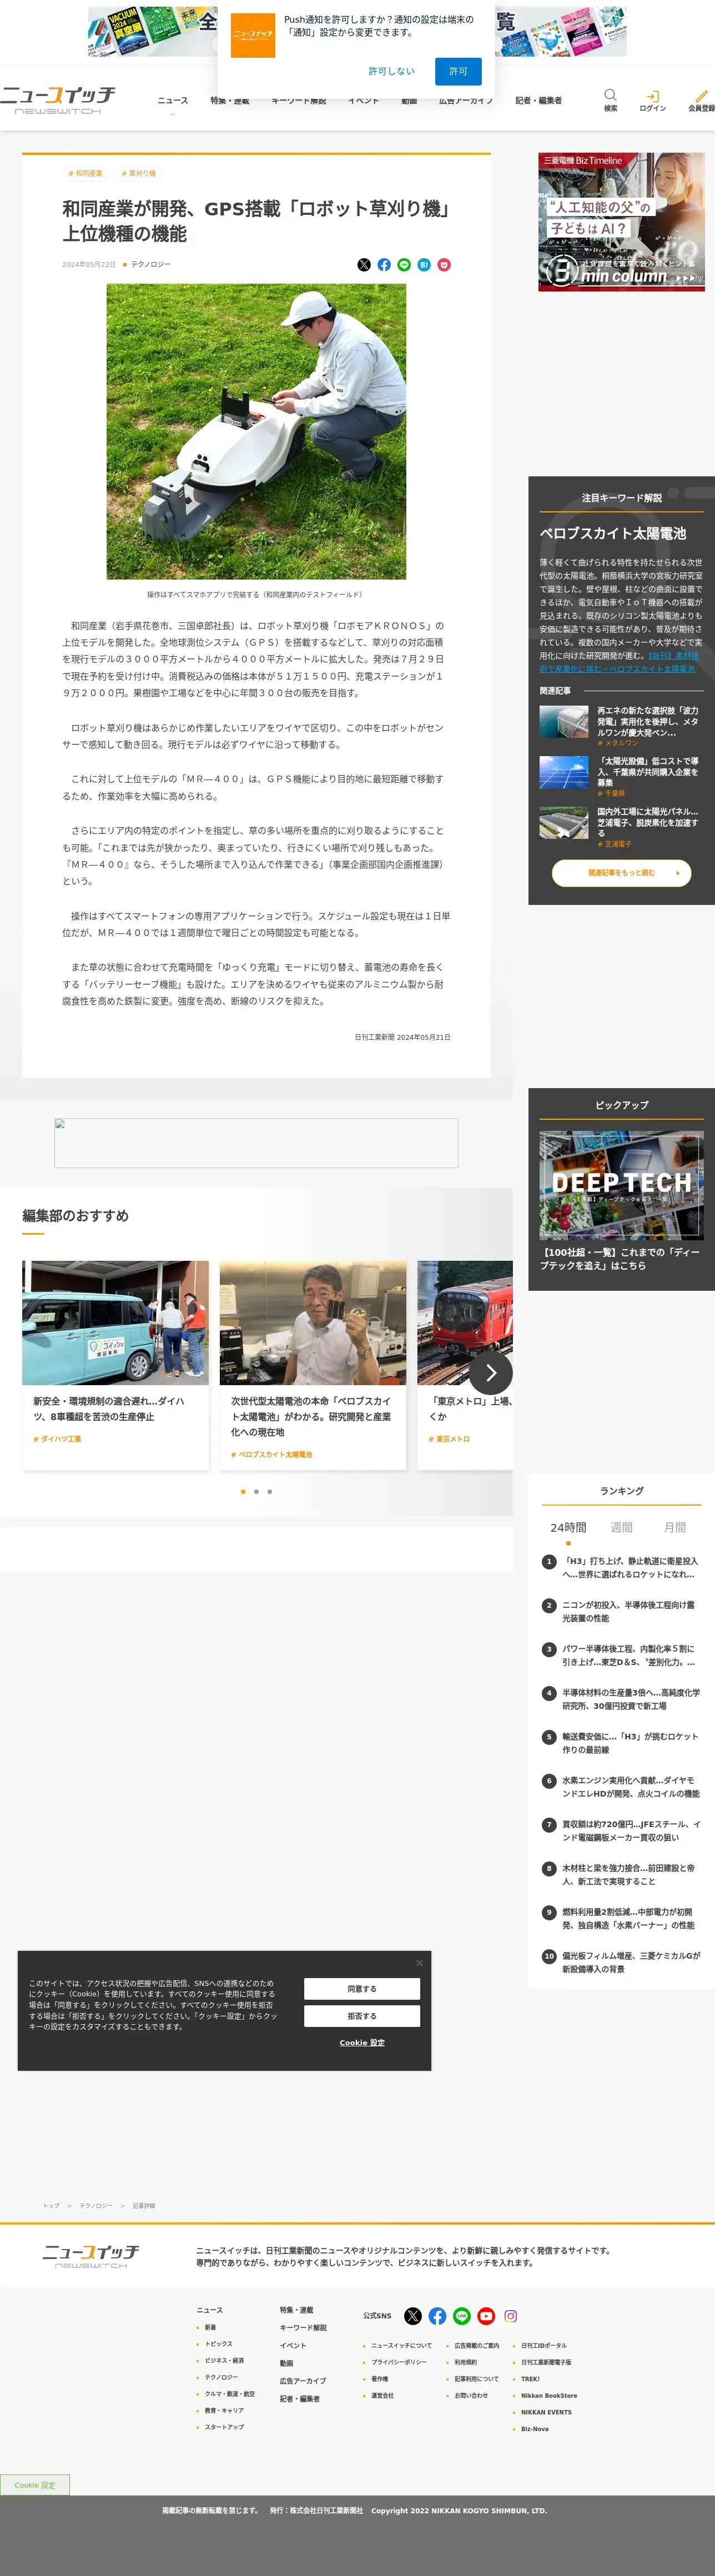Switch ranking to 月間 tab
Viewport: 715px width, 2576px height.
coord(675,1527)
